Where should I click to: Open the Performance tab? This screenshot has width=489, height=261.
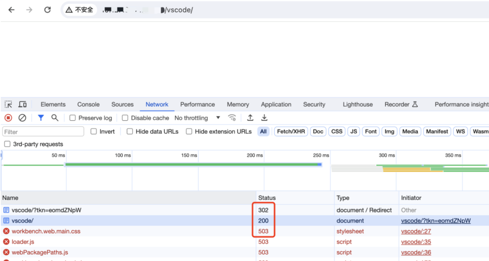[198, 104]
